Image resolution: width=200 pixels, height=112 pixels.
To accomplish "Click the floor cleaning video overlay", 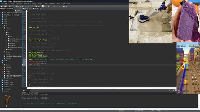I will [x=151, y=21].
